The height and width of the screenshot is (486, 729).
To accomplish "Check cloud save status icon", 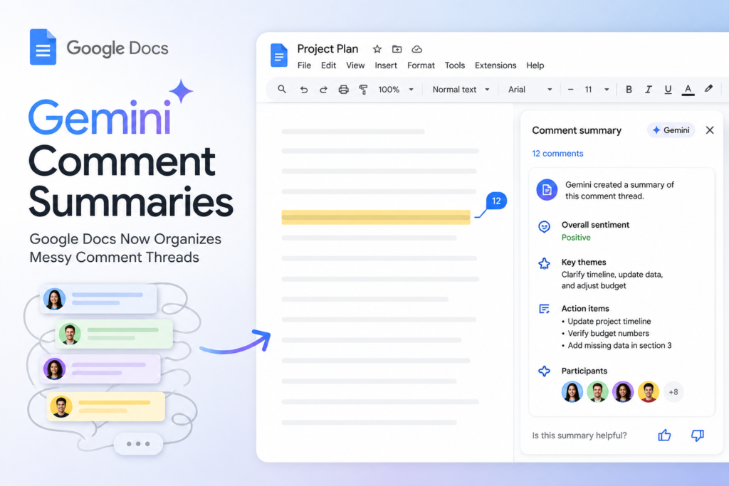I will point(417,49).
